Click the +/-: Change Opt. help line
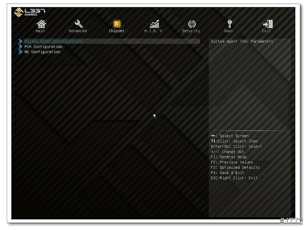 coord(228,151)
